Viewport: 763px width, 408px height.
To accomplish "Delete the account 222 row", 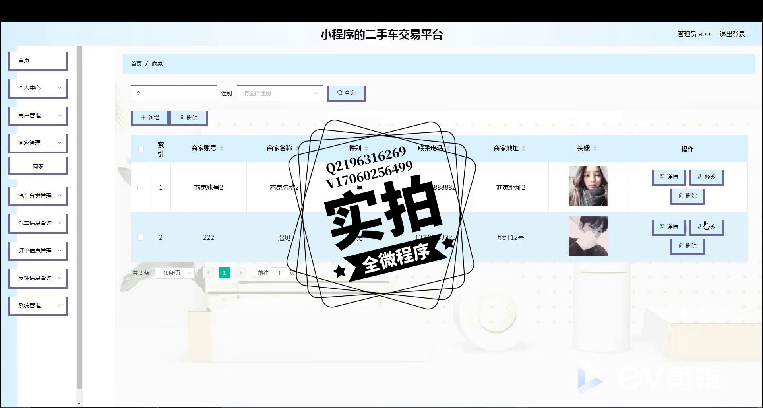I will click(687, 246).
